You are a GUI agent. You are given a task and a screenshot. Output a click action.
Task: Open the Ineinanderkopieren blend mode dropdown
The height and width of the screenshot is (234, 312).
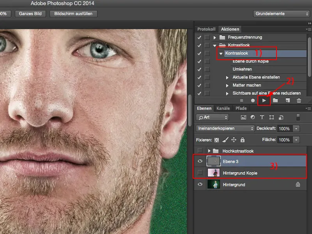point(225,129)
